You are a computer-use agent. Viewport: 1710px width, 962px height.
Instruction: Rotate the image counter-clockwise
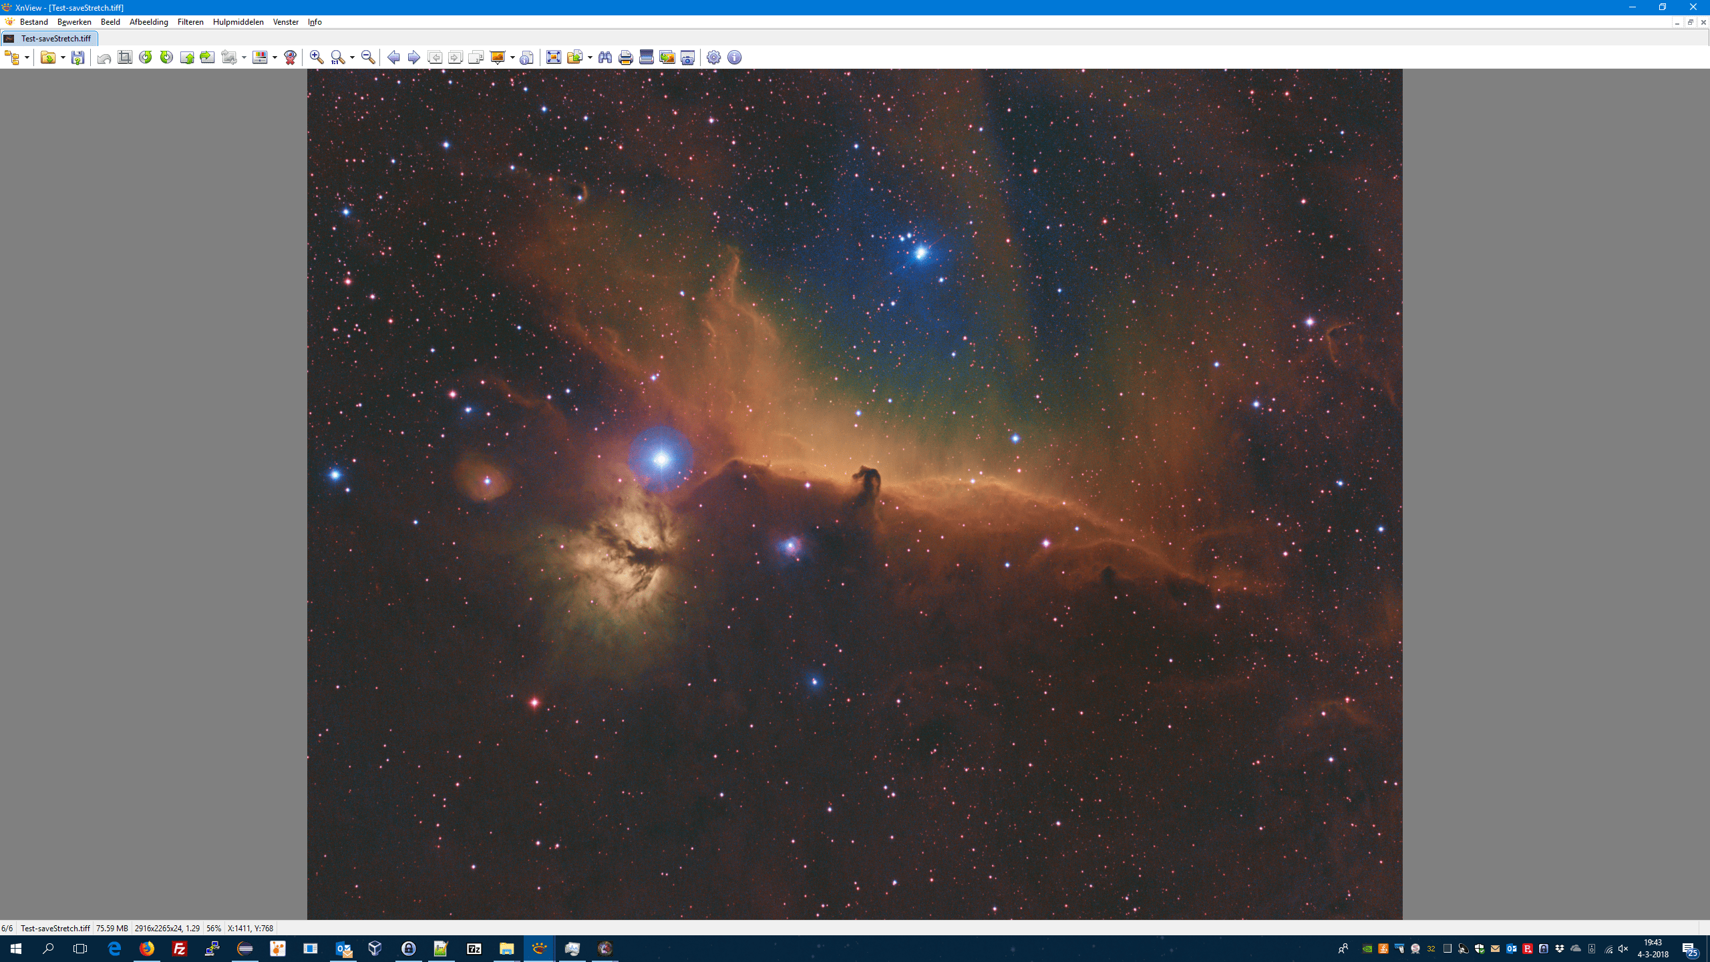point(146,57)
